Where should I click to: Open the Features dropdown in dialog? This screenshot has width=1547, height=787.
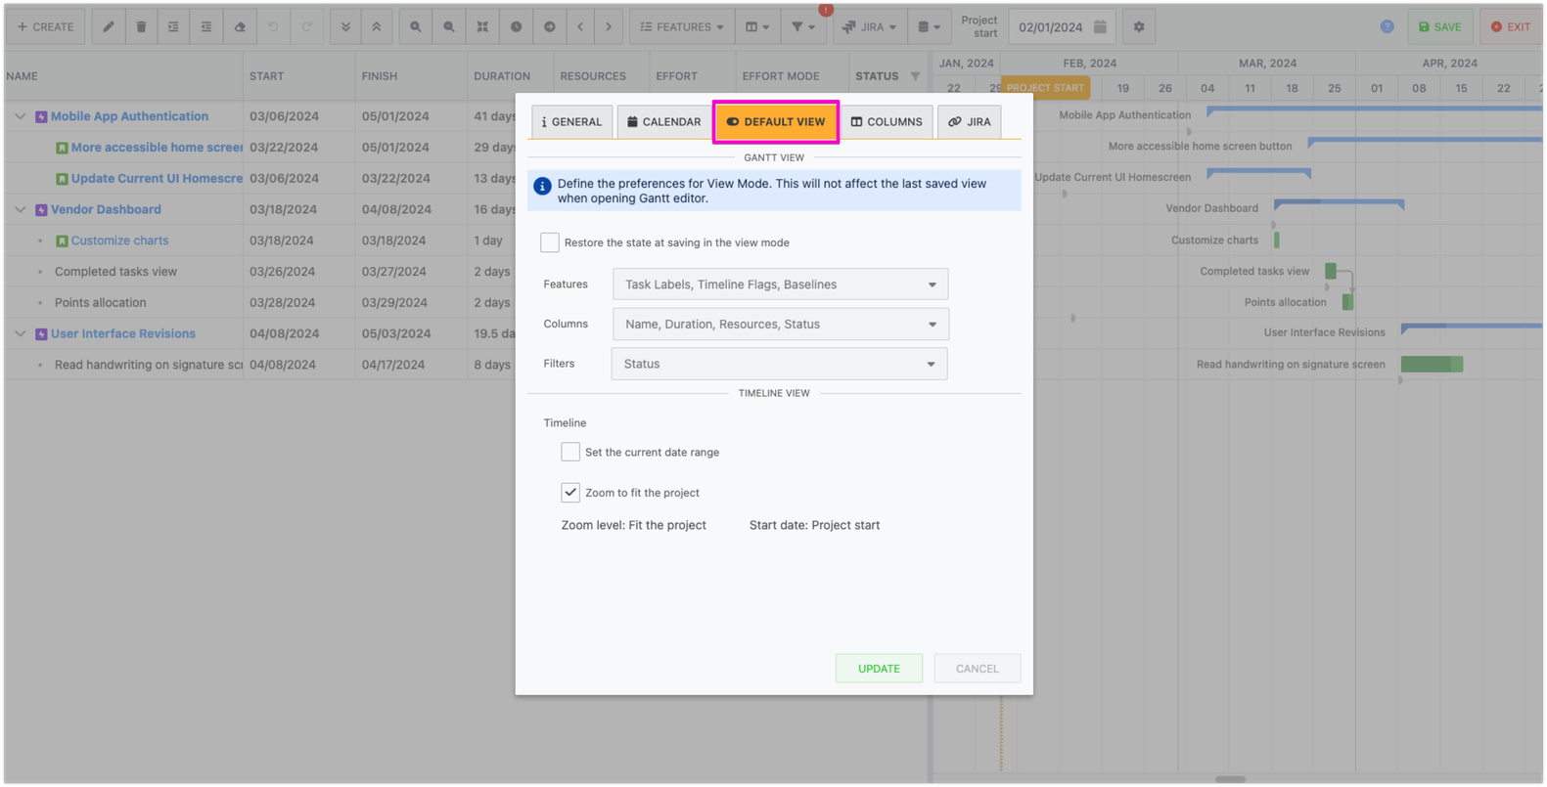tap(780, 284)
